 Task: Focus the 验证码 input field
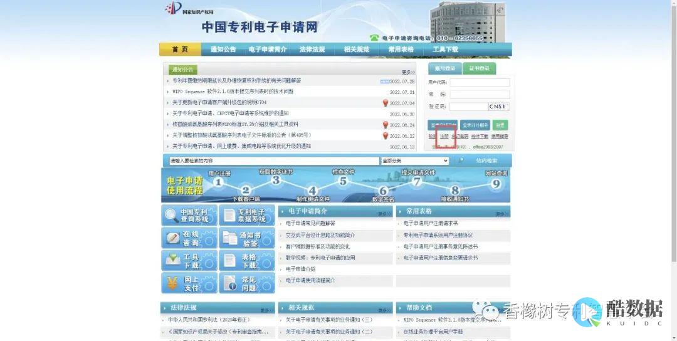[469, 106]
